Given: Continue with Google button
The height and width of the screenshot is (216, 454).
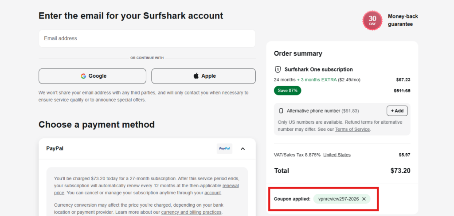Looking at the screenshot, I should 92,76.
